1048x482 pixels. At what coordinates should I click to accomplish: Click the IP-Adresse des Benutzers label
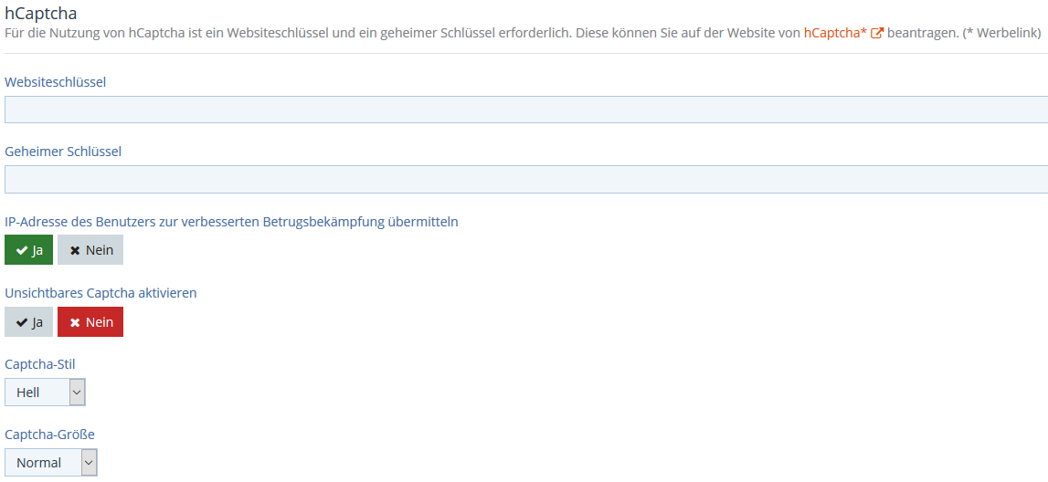click(x=231, y=222)
